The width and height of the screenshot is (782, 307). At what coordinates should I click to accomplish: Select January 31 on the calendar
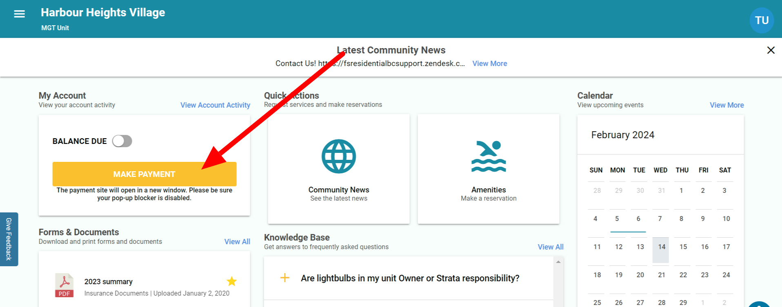click(662, 191)
